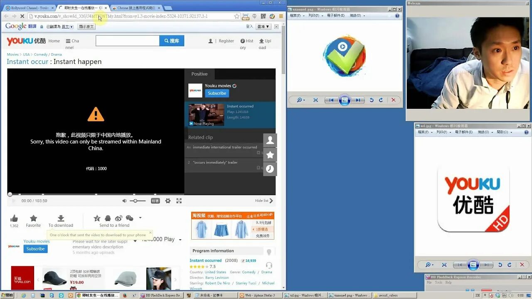532x299 pixels.
Task: Go to previous image in url.jpg viewer
Action: pyautogui.click(x=460, y=265)
